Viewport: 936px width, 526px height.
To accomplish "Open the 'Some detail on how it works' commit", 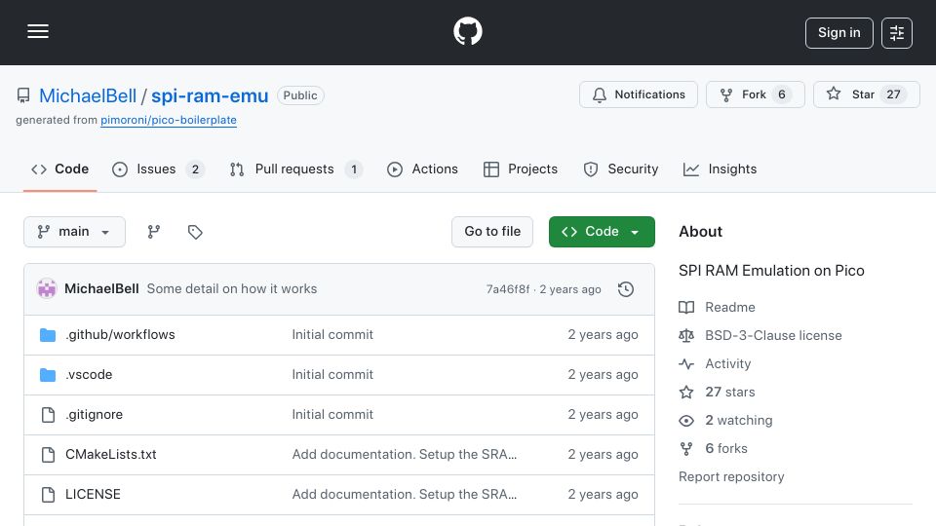I will pyautogui.click(x=232, y=288).
